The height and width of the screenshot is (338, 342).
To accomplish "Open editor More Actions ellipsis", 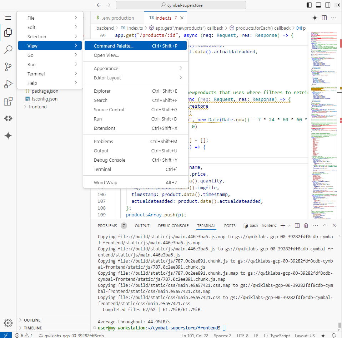I will coord(333,18).
